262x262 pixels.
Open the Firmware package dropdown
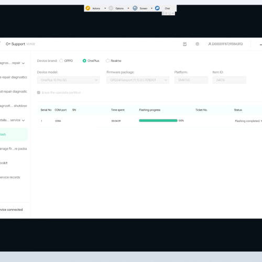click(138, 80)
